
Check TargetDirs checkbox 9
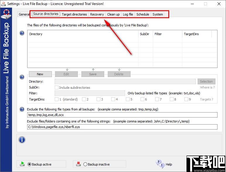pyautogui.click(x=186, y=99)
